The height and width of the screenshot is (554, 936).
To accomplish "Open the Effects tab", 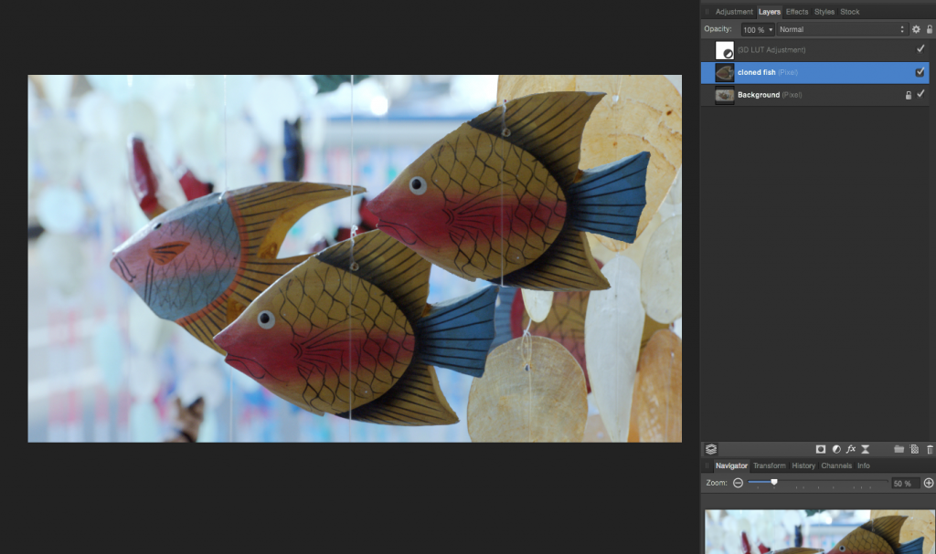I will [x=797, y=12].
